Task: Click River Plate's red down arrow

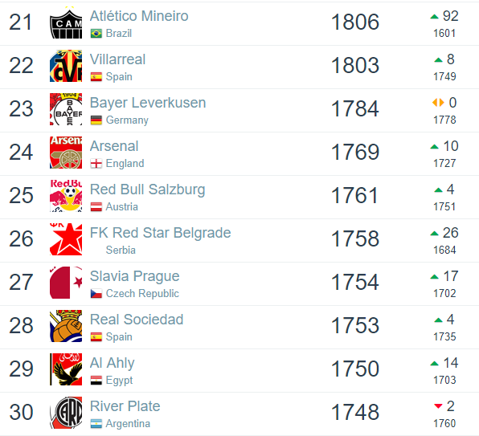Action: [x=438, y=406]
